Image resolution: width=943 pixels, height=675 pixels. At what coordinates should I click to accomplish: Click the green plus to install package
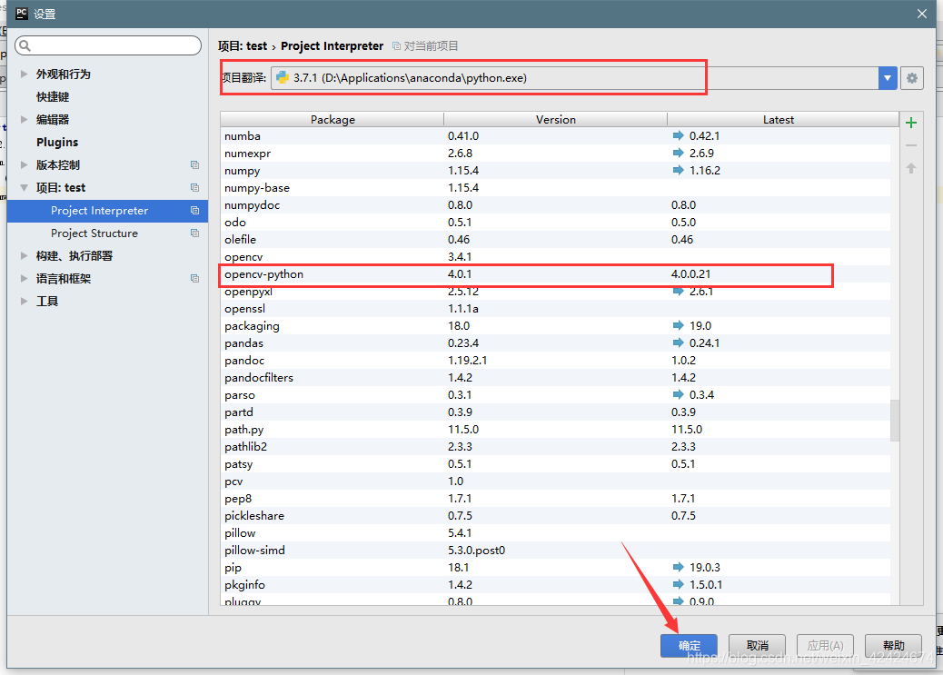tap(911, 123)
